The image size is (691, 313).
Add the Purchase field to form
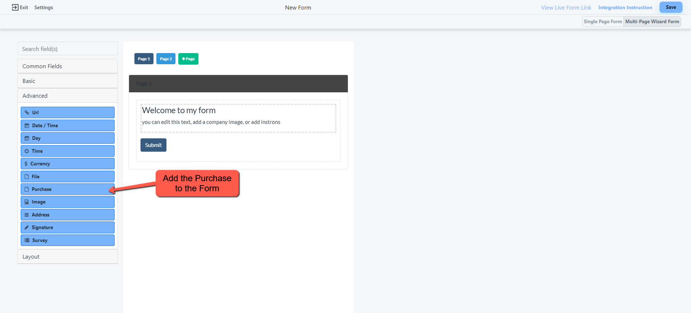tap(67, 189)
